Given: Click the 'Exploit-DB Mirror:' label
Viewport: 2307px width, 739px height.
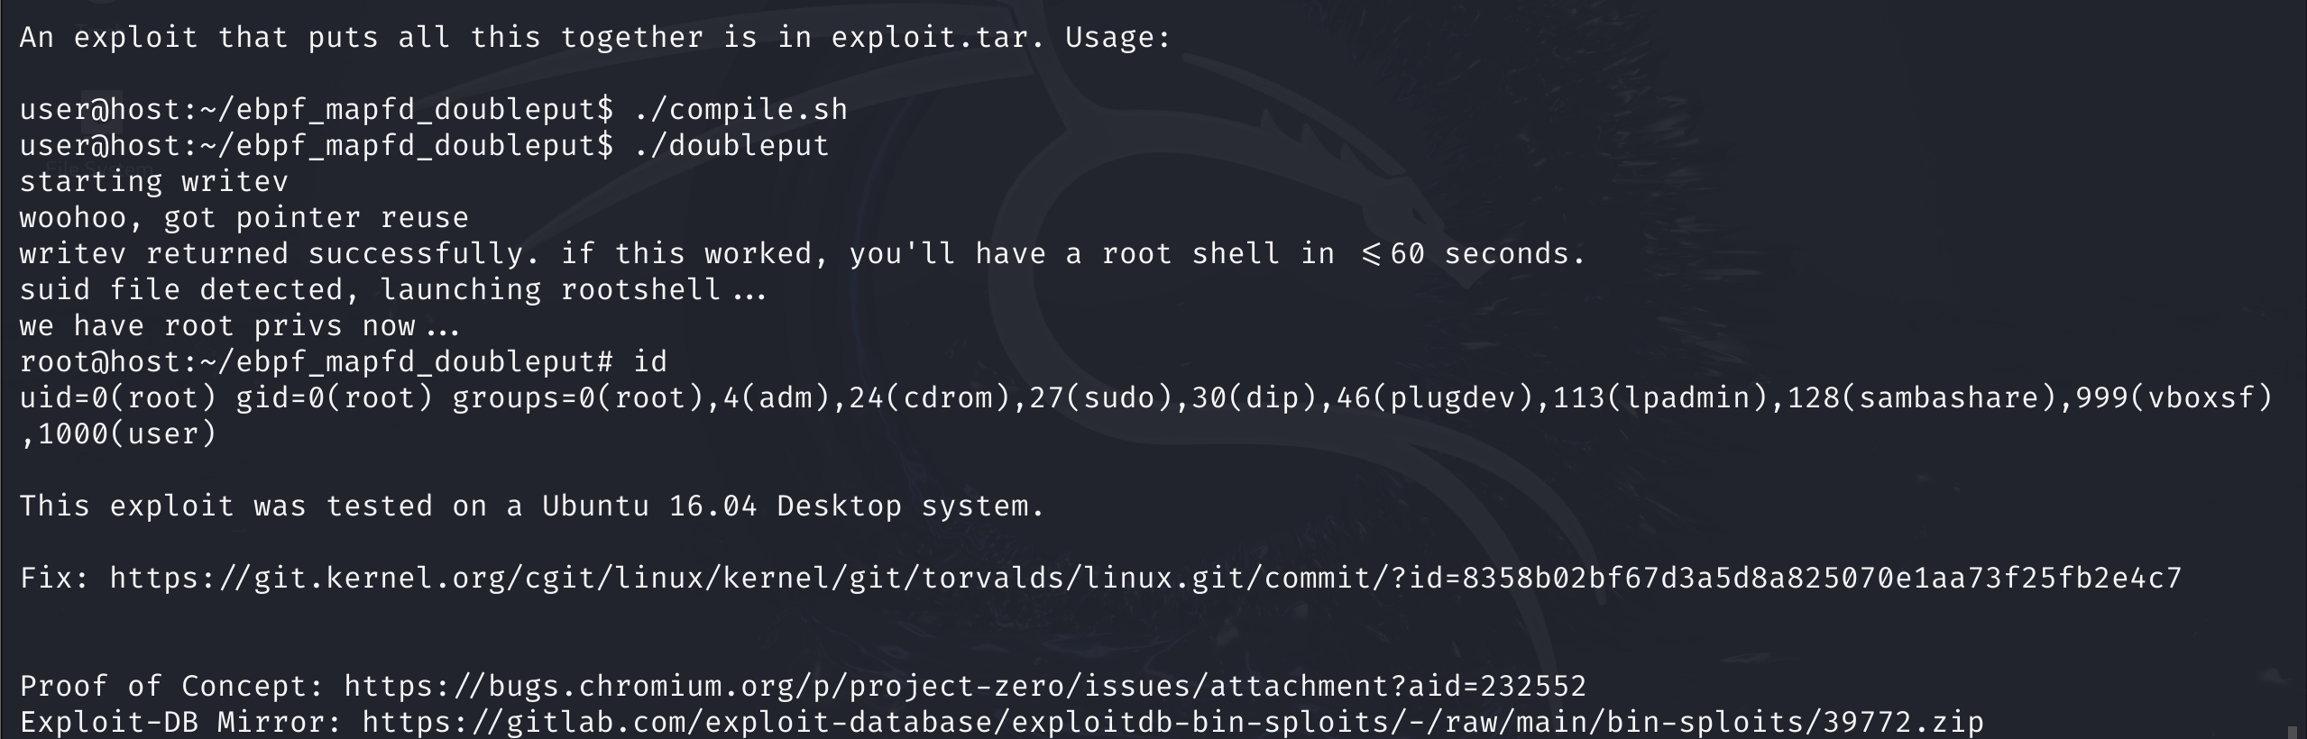Looking at the screenshot, I should coord(180,722).
